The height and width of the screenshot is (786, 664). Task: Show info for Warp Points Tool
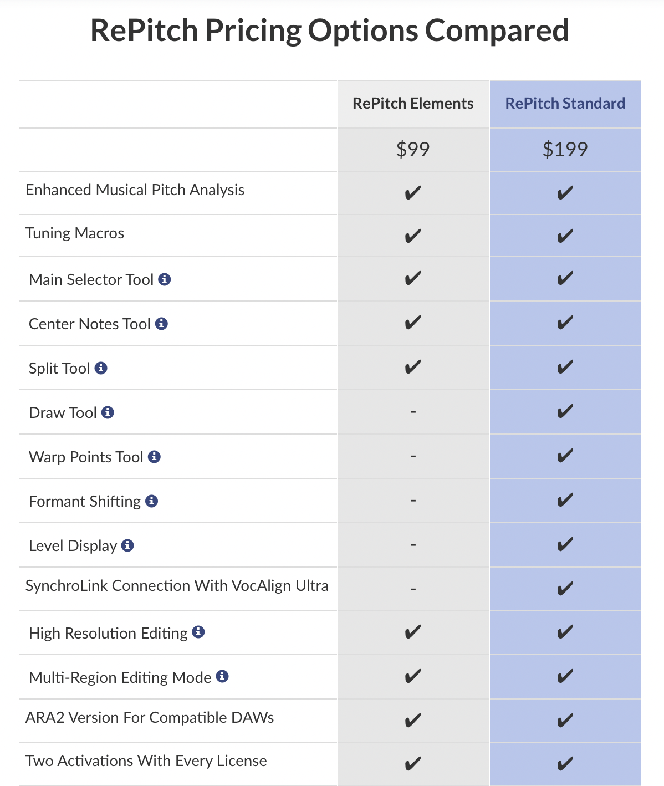click(155, 457)
